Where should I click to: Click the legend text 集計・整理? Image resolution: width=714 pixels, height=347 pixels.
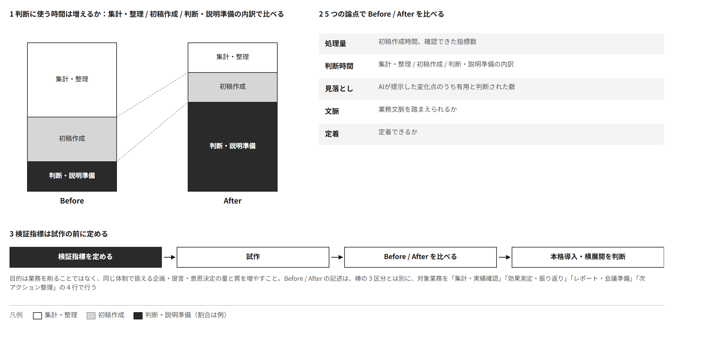pos(61,315)
